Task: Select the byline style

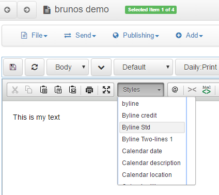Action: [152, 104]
